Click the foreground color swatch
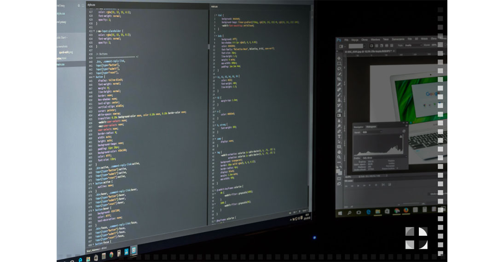 [338, 170]
